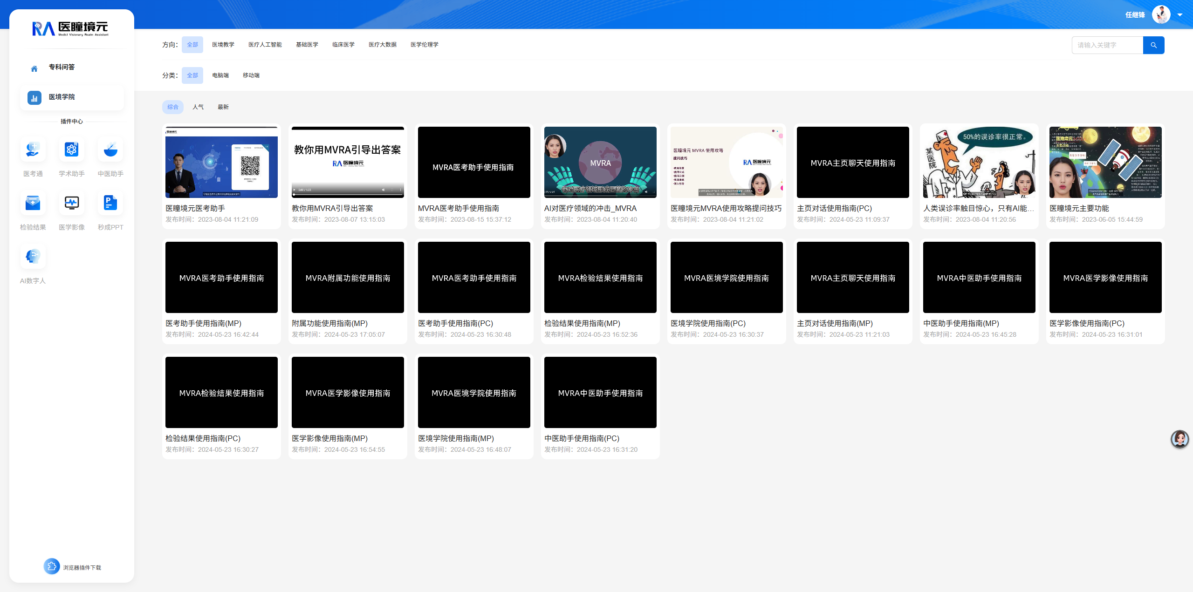Click the title 主页对话使用指南(MP)
The image size is (1193, 592).
click(835, 323)
